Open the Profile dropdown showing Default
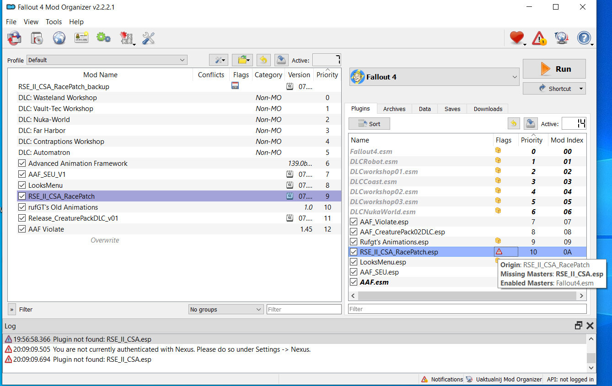This screenshot has height=386, width=612. 107,60
